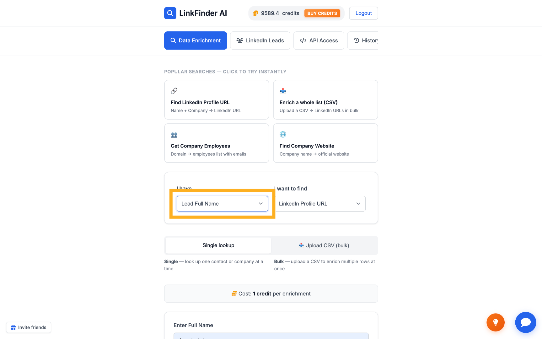Expand chevron of the I want to find select
This screenshot has width=542, height=339.
pyautogui.click(x=358, y=204)
